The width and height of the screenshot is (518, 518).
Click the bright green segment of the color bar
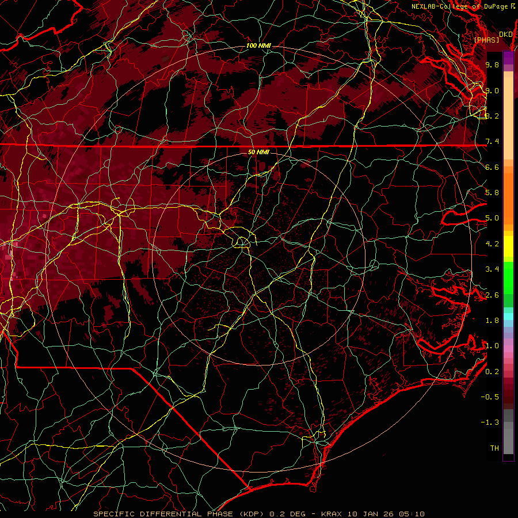[x=508, y=277]
